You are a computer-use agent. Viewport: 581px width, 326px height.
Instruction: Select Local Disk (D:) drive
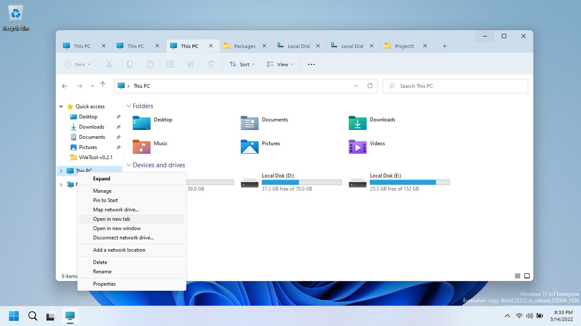(x=291, y=182)
